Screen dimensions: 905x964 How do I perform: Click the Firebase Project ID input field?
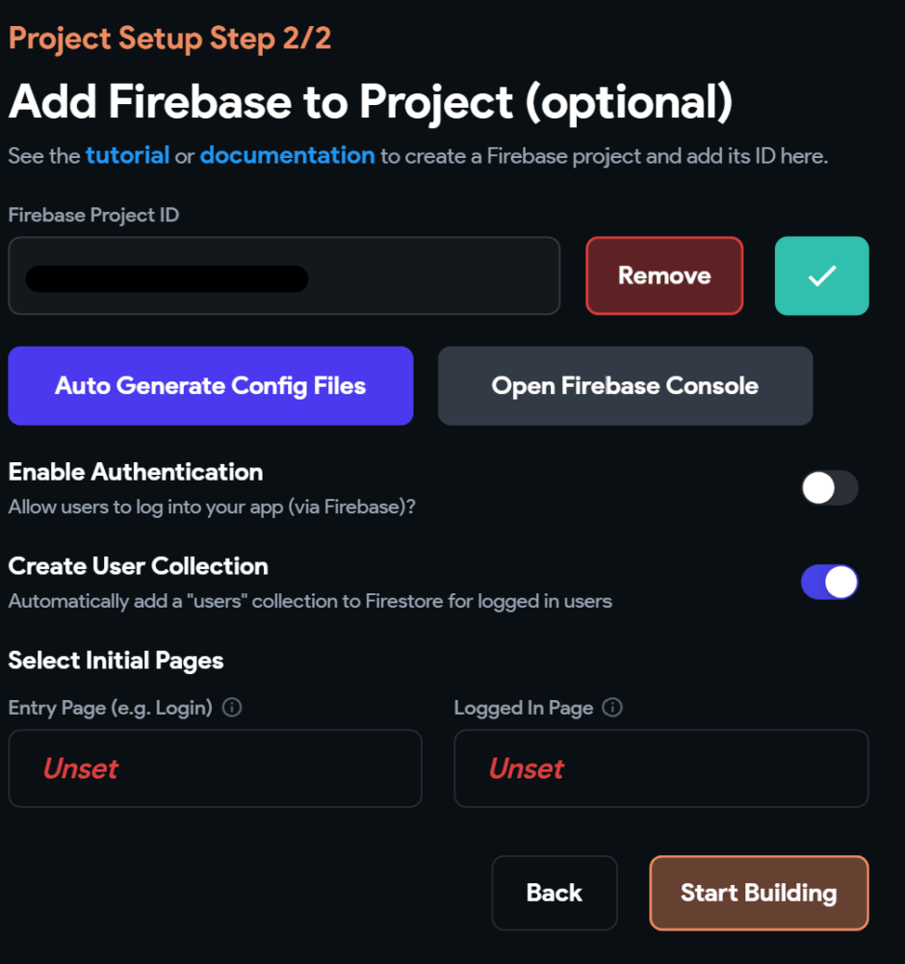pos(283,276)
